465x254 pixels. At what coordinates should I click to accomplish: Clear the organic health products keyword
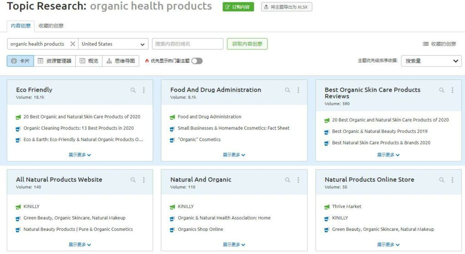73,44
